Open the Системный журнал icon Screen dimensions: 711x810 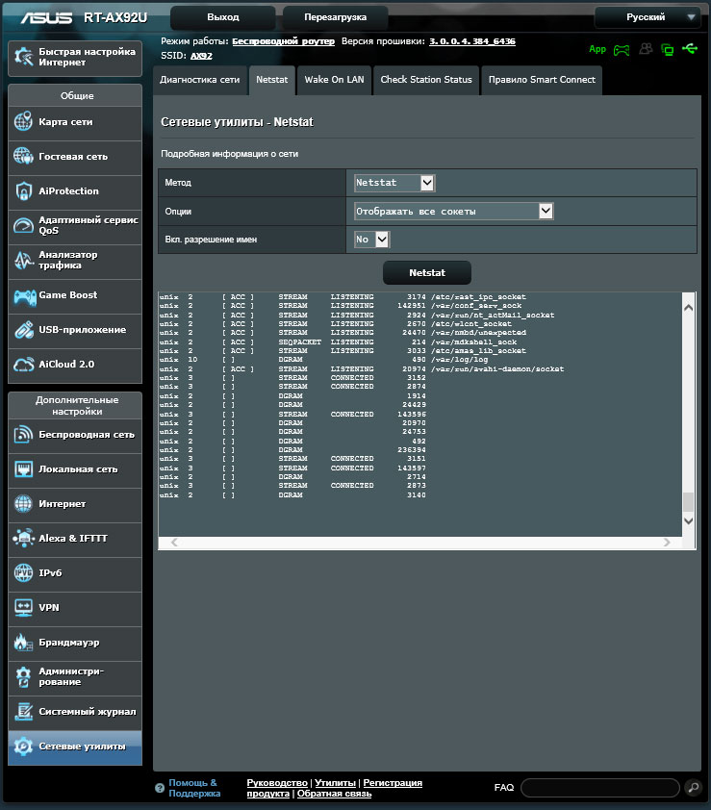[24, 711]
